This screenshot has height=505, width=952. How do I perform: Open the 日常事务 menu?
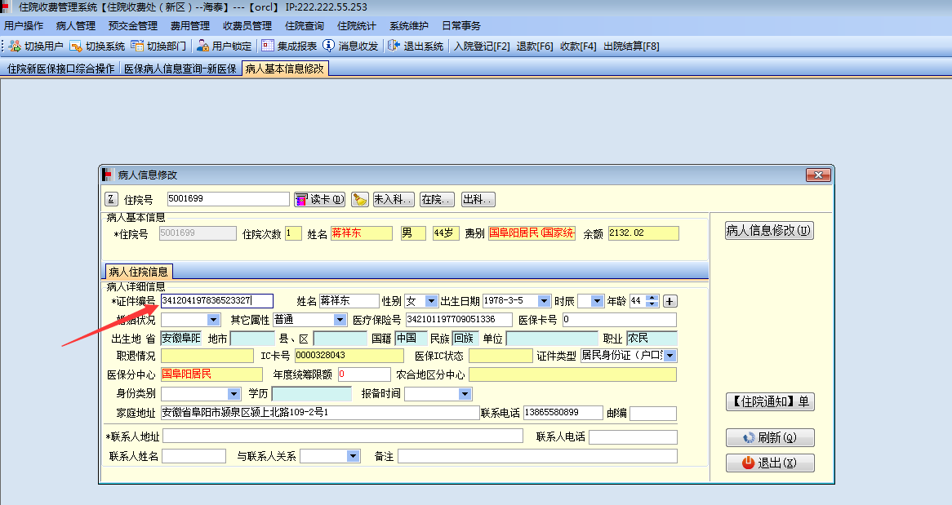pos(460,26)
